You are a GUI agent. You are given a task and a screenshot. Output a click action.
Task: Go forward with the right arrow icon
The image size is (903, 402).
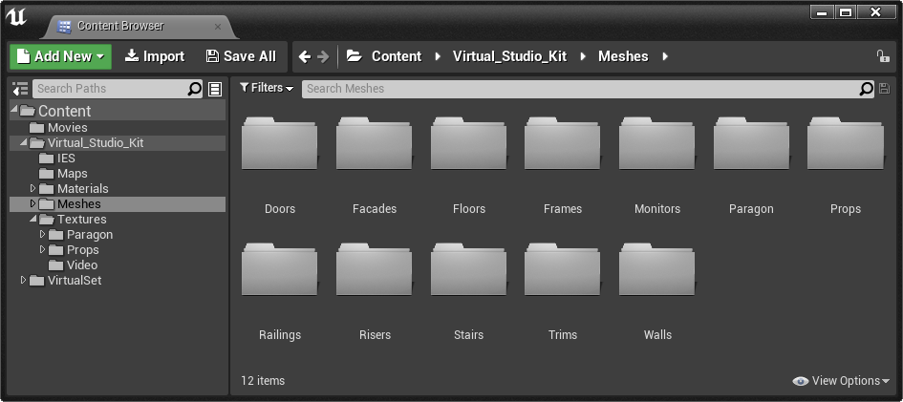click(323, 56)
